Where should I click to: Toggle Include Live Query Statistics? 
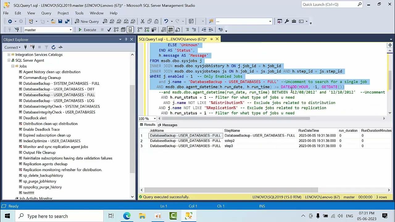tap(147, 30)
